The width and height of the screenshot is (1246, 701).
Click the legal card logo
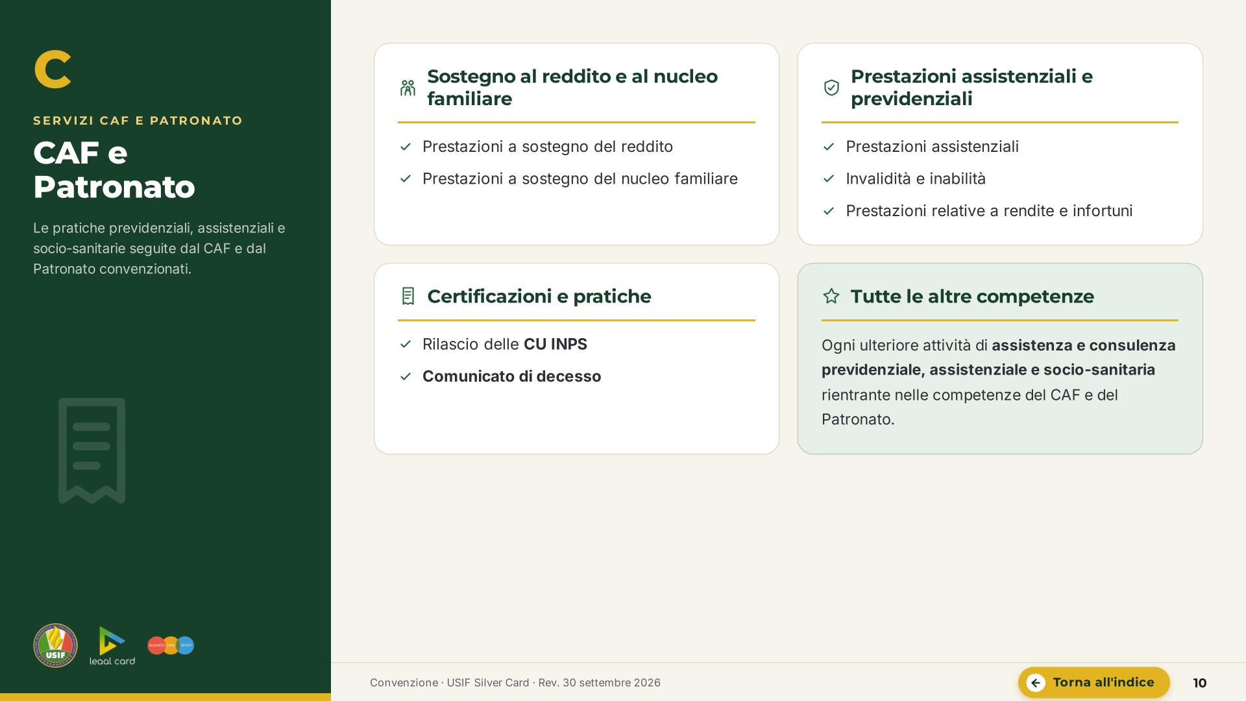[112, 646]
